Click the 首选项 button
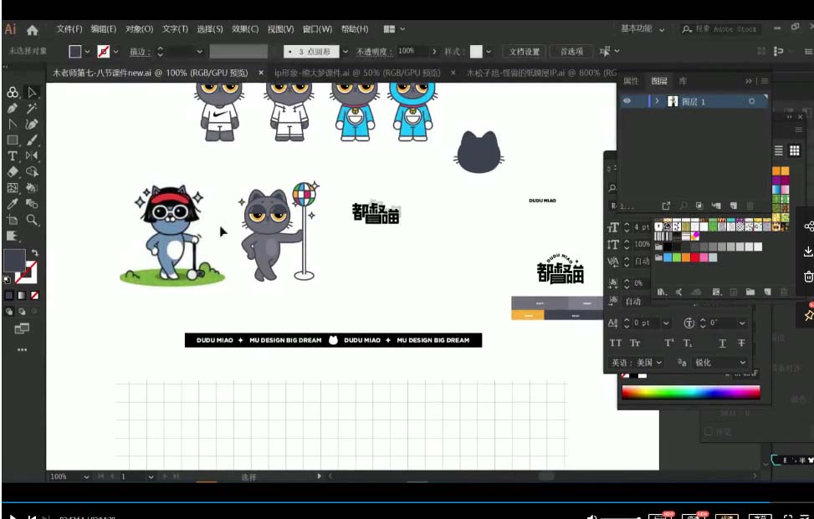The height and width of the screenshot is (519, 814). point(571,52)
